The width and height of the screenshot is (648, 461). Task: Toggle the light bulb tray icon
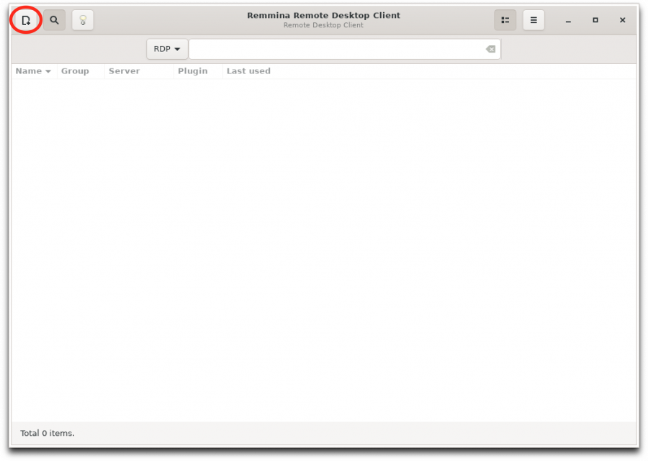point(82,20)
